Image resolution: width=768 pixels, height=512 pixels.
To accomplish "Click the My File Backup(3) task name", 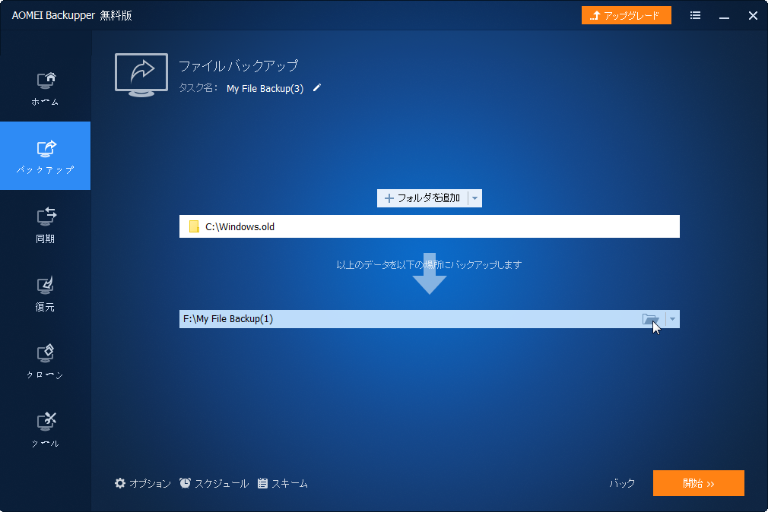I will pos(265,89).
